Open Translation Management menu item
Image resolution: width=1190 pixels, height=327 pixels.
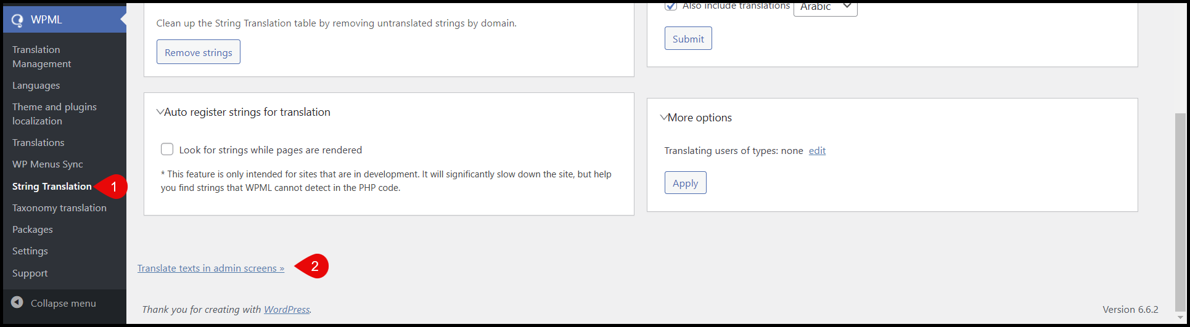pos(41,57)
